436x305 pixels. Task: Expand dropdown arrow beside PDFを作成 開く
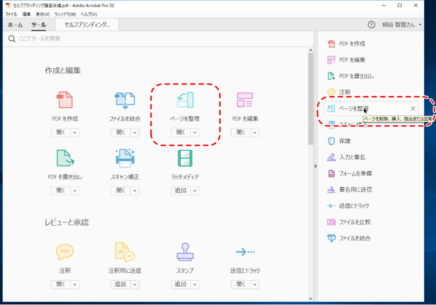click(x=75, y=133)
